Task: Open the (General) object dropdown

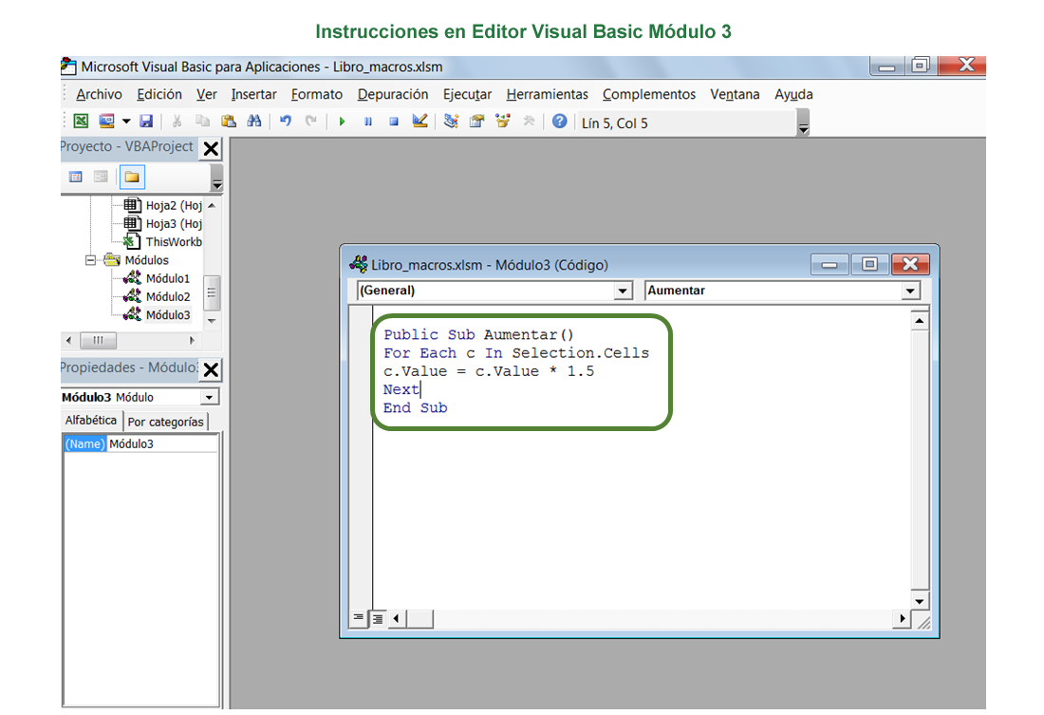Action: 623,291
